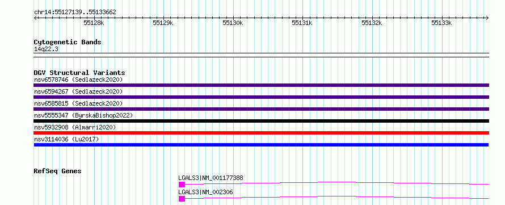505x205 pixels.
Task: Click the 55130k ruler tick label
Action: pyautogui.click(x=233, y=23)
